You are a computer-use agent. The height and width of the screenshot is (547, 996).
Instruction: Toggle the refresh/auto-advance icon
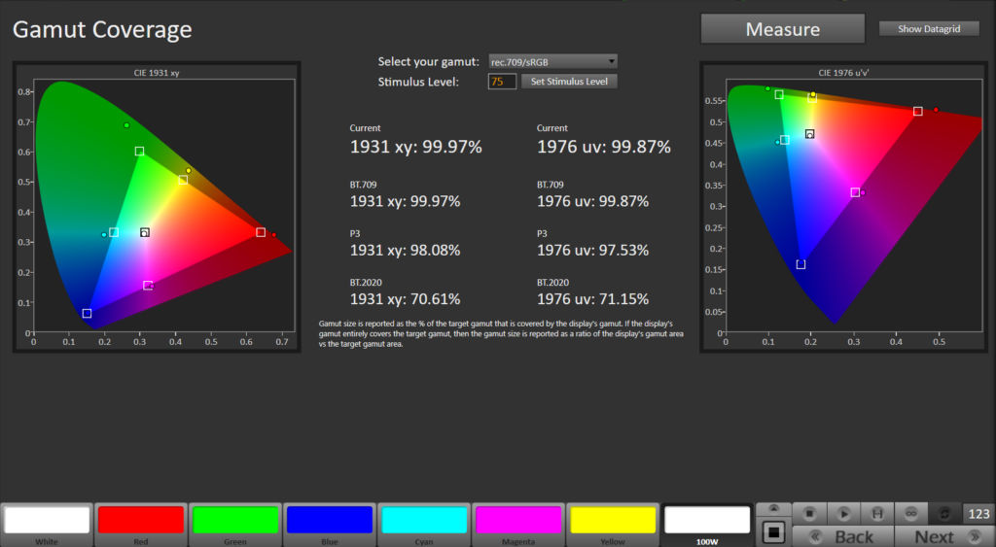point(943,513)
